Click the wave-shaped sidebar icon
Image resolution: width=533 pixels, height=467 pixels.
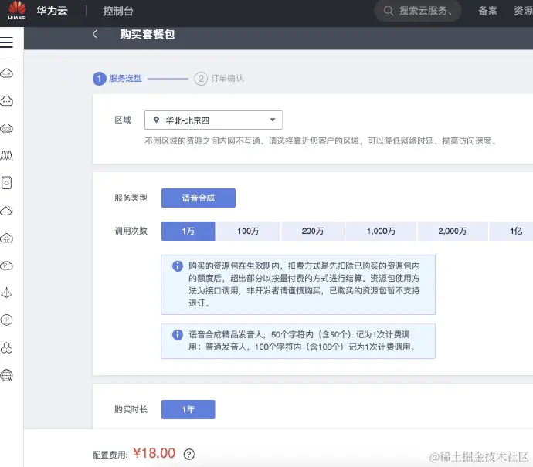(x=7, y=156)
